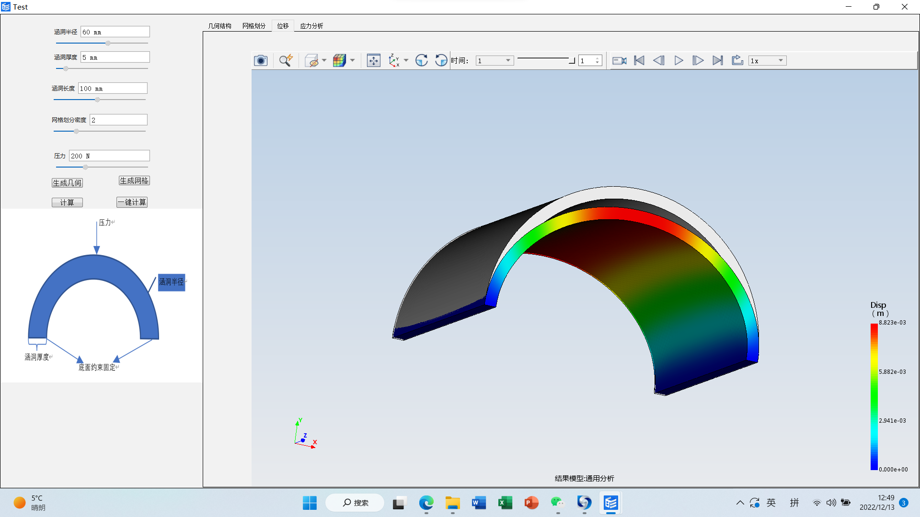Image resolution: width=920 pixels, height=517 pixels.
Task: Switch to the 网格划分 tab
Action: pyautogui.click(x=254, y=26)
